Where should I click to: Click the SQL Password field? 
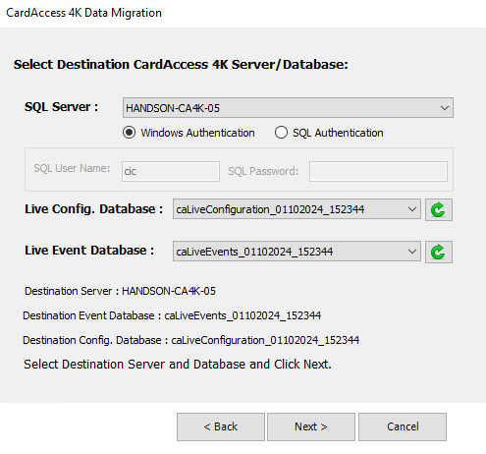[378, 171]
